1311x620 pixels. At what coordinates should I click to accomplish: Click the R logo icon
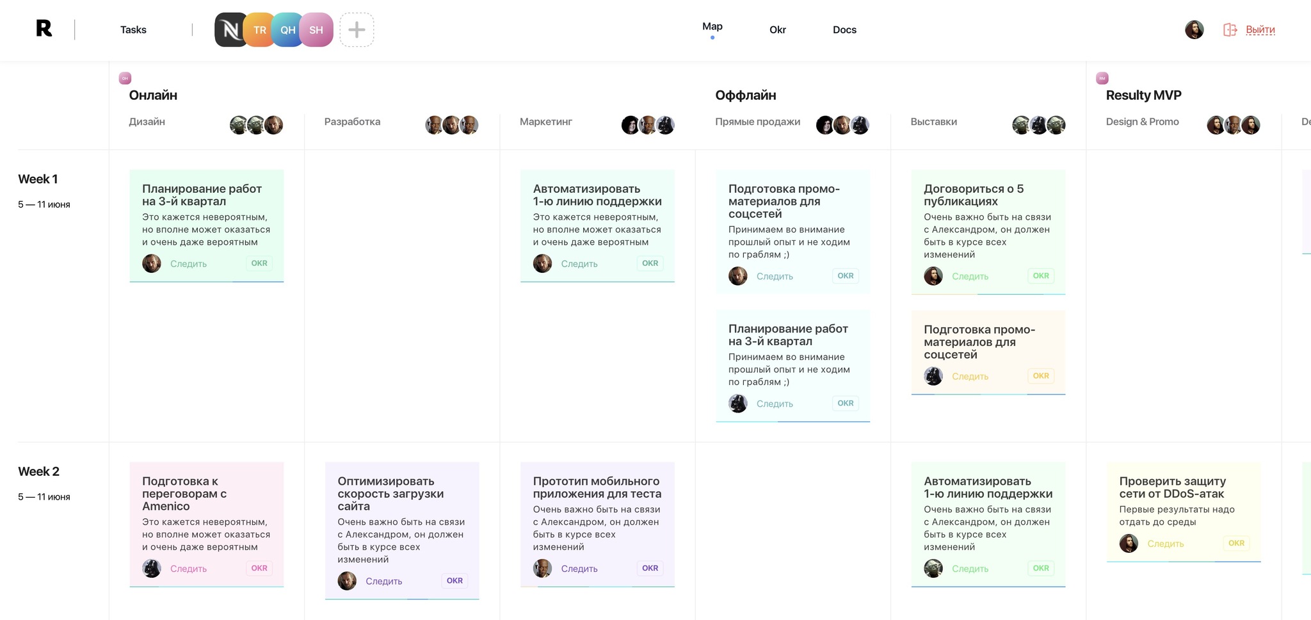coord(44,29)
